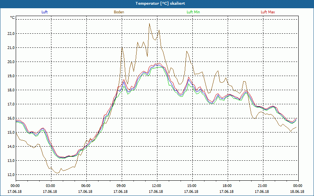Click the blue Luft legend label
This screenshot has height=196, width=314.
pyautogui.click(x=44, y=12)
